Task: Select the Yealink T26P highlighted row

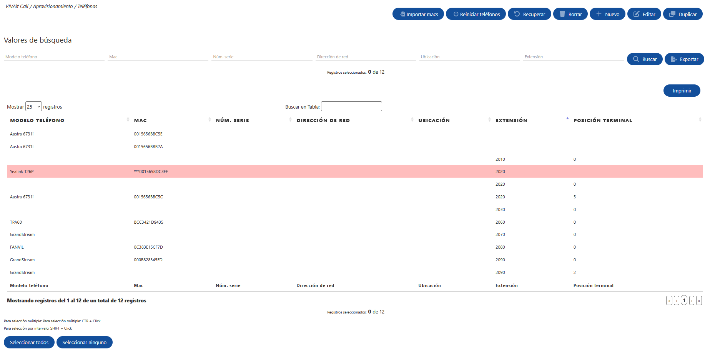Action: pos(355,172)
